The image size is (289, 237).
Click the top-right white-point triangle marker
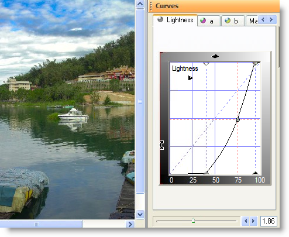tap(256, 63)
